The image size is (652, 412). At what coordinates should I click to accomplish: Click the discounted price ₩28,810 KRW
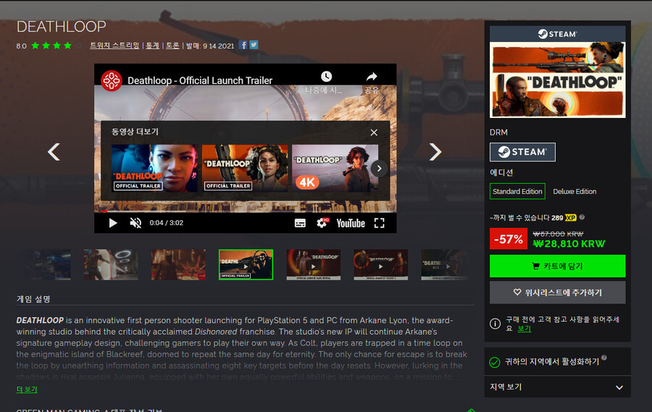click(x=569, y=243)
